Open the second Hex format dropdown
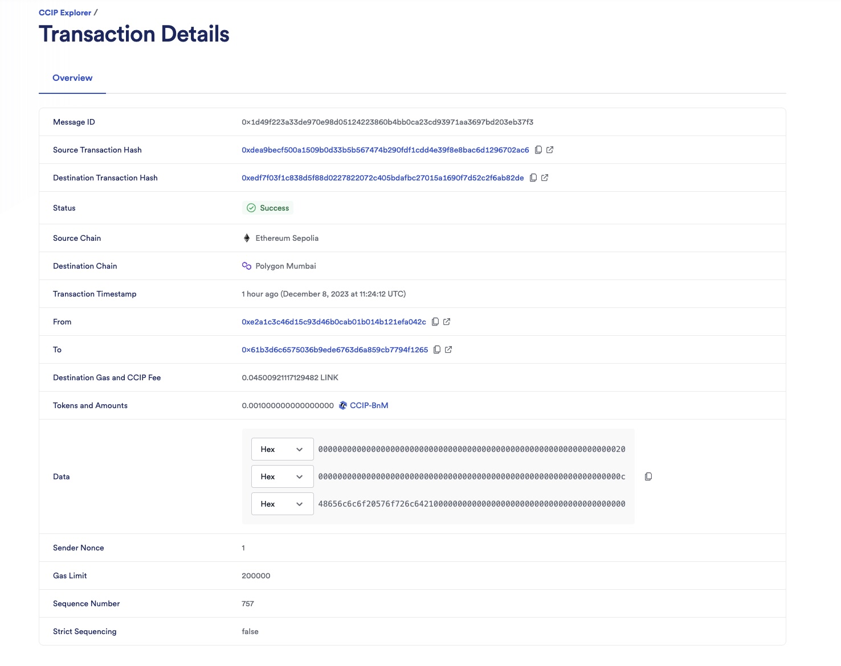 [282, 476]
